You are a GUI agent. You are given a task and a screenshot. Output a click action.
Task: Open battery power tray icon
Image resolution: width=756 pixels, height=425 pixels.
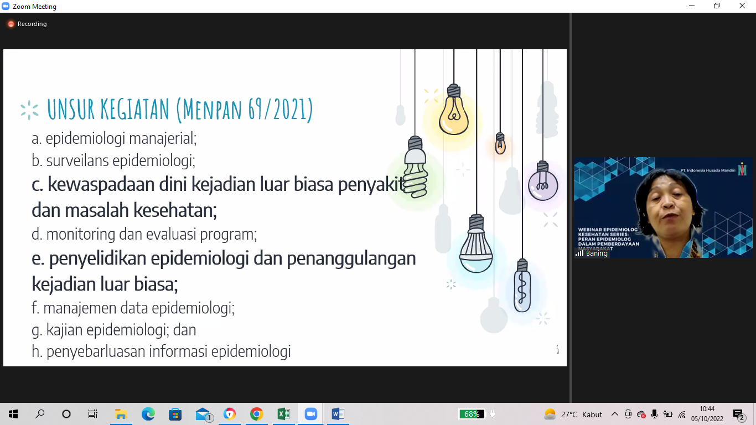[668, 414]
